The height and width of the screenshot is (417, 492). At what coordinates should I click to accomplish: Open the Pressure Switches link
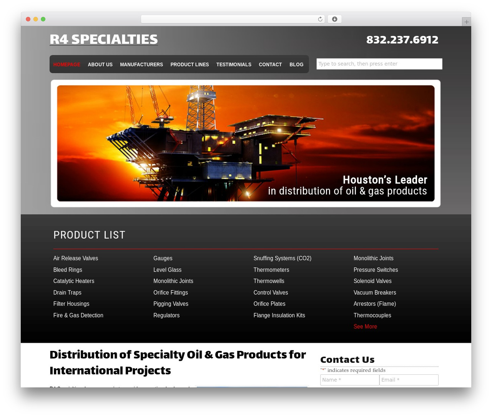pos(376,270)
